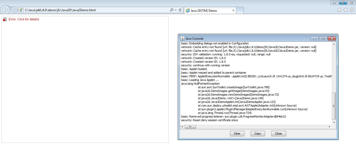
Task: Open the Home page icon
Action: click(339, 10)
